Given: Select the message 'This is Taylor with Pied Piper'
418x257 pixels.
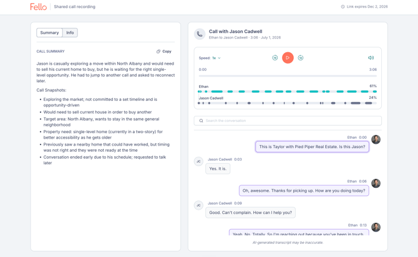Looking at the screenshot, I should [312, 147].
